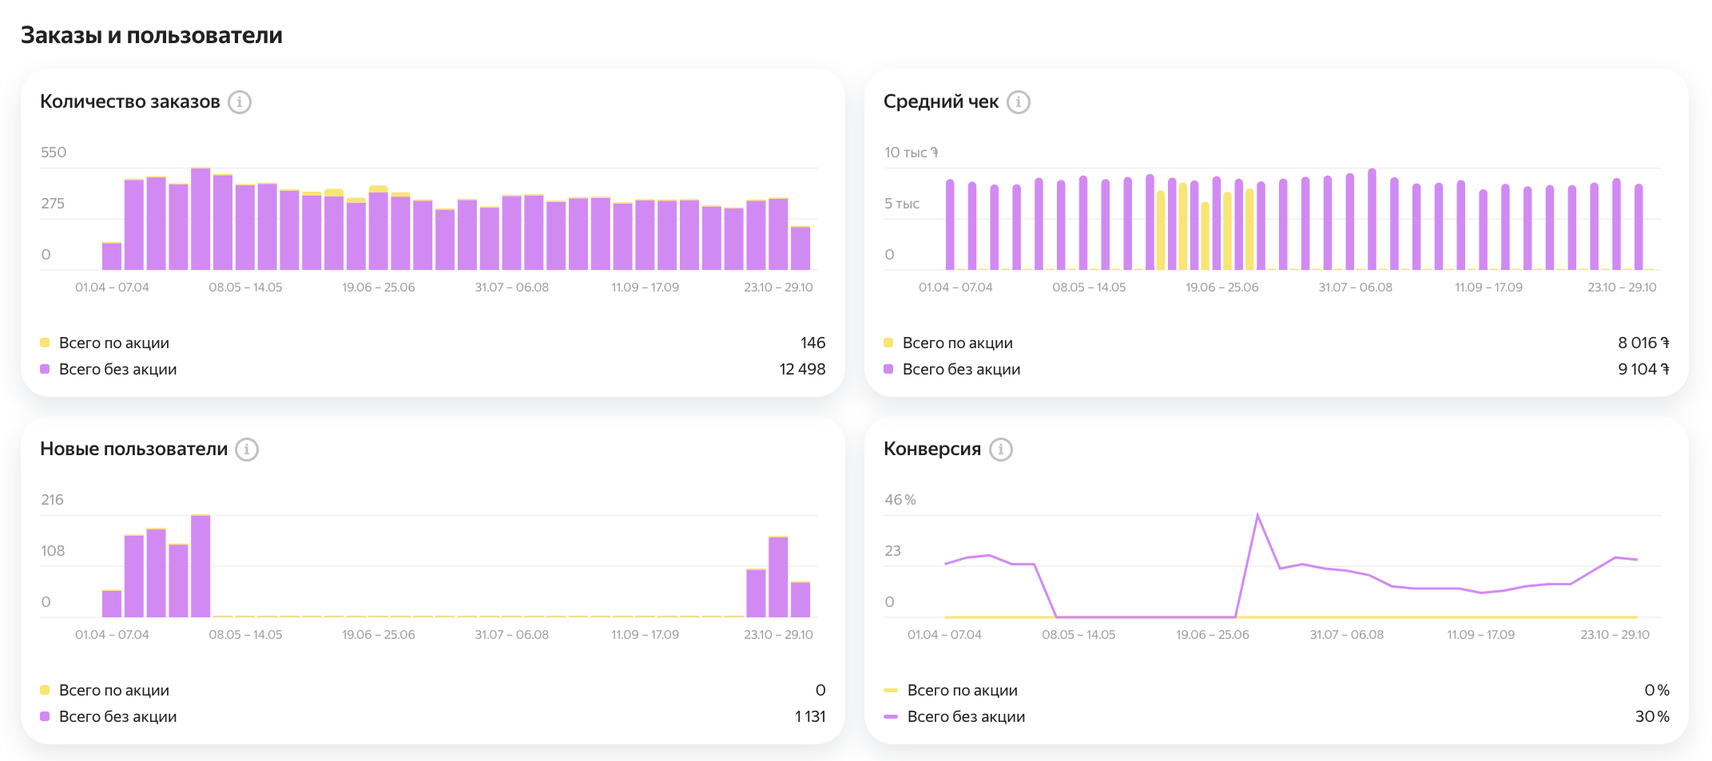1712x761 pixels.
Task: Click the highest peak of the Конверсия line
Action: click(1257, 516)
